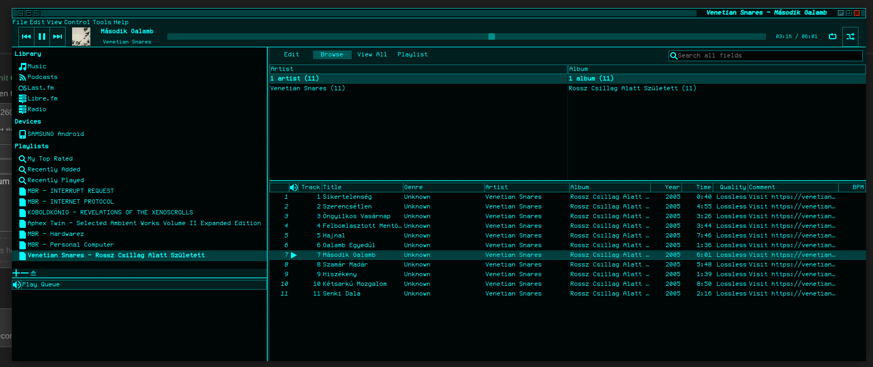Image resolution: width=873 pixels, height=367 pixels.
Task: Open the Edit dropdown above the Artist list
Action: (x=292, y=55)
